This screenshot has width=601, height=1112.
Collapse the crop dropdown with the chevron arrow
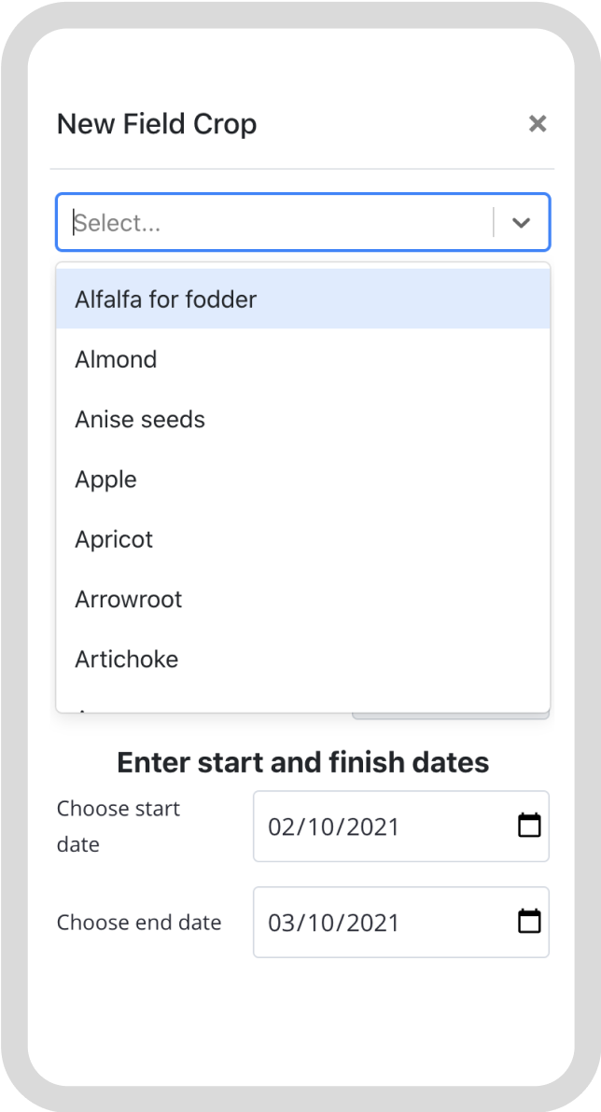pos(522,223)
